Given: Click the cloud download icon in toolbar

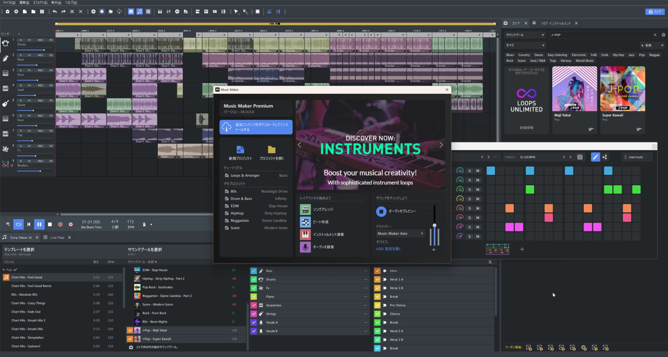Looking at the screenshot, I should [119, 11].
